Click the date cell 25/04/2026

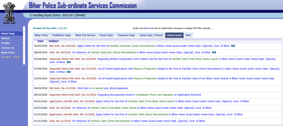[x=41, y=59]
